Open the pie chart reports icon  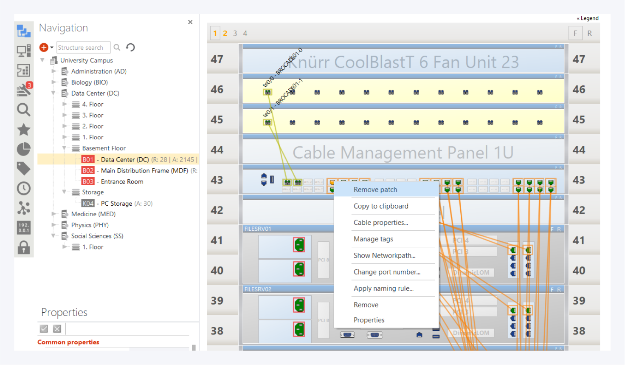[23, 149]
